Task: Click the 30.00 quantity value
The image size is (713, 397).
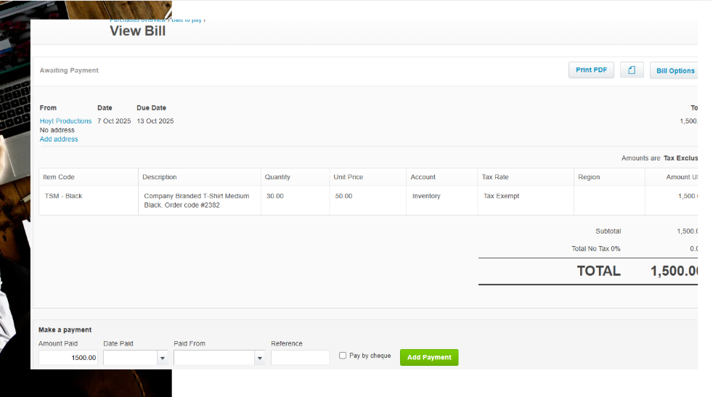Action: [275, 196]
